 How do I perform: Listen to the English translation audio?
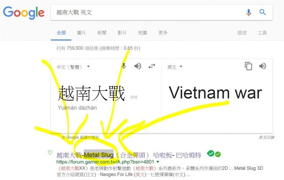point(262,66)
